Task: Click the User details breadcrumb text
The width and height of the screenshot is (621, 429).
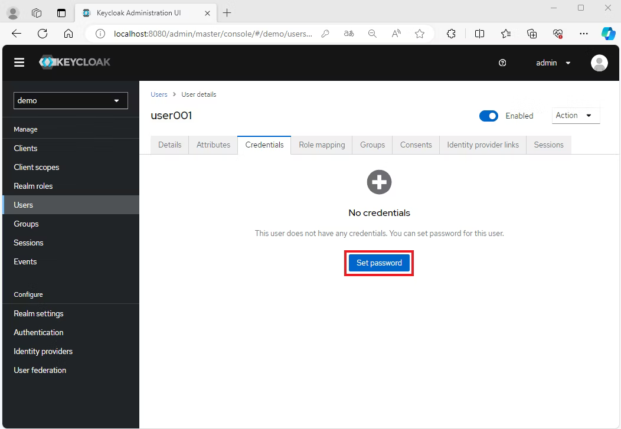Action: click(199, 94)
